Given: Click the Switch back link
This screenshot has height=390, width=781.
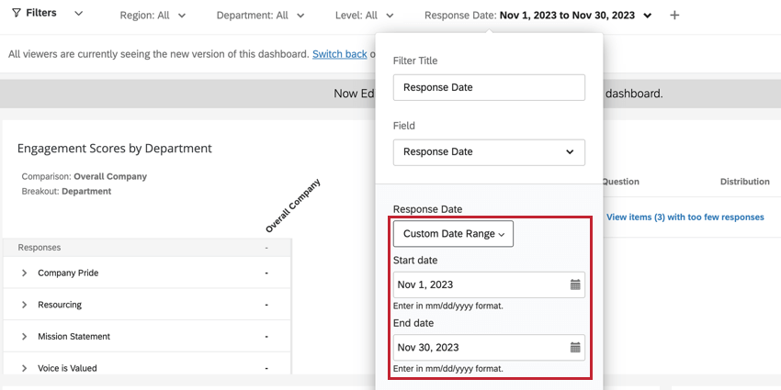Looking at the screenshot, I should 340,54.
